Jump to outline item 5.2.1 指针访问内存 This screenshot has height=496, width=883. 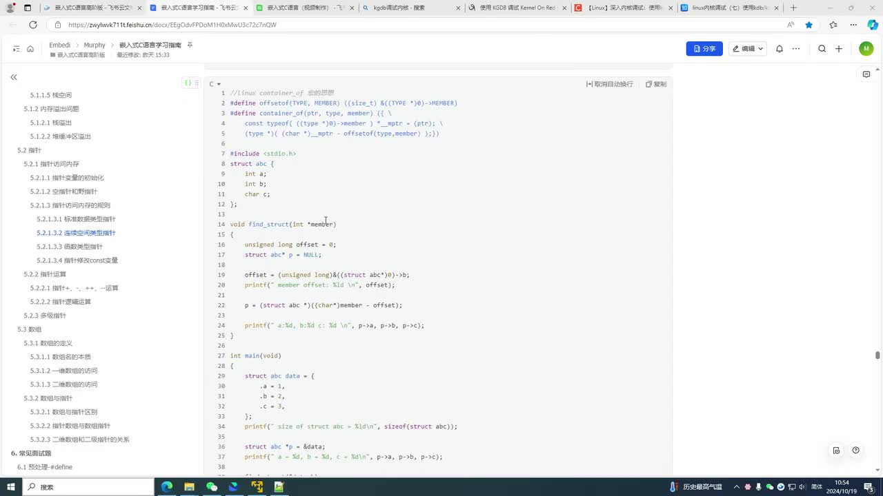pyautogui.click(x=51, y=164)
